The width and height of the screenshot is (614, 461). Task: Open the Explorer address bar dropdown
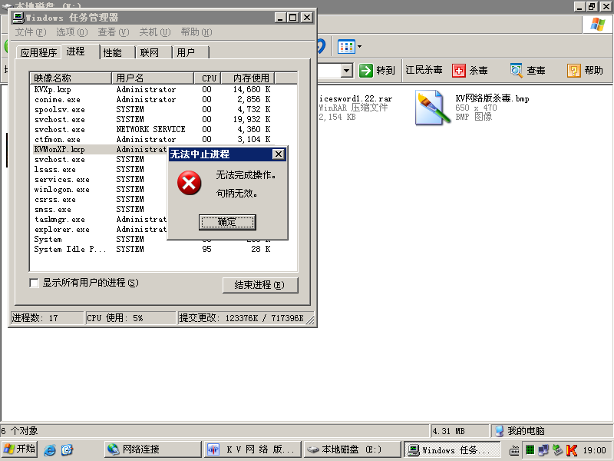(x=346, y=71)
